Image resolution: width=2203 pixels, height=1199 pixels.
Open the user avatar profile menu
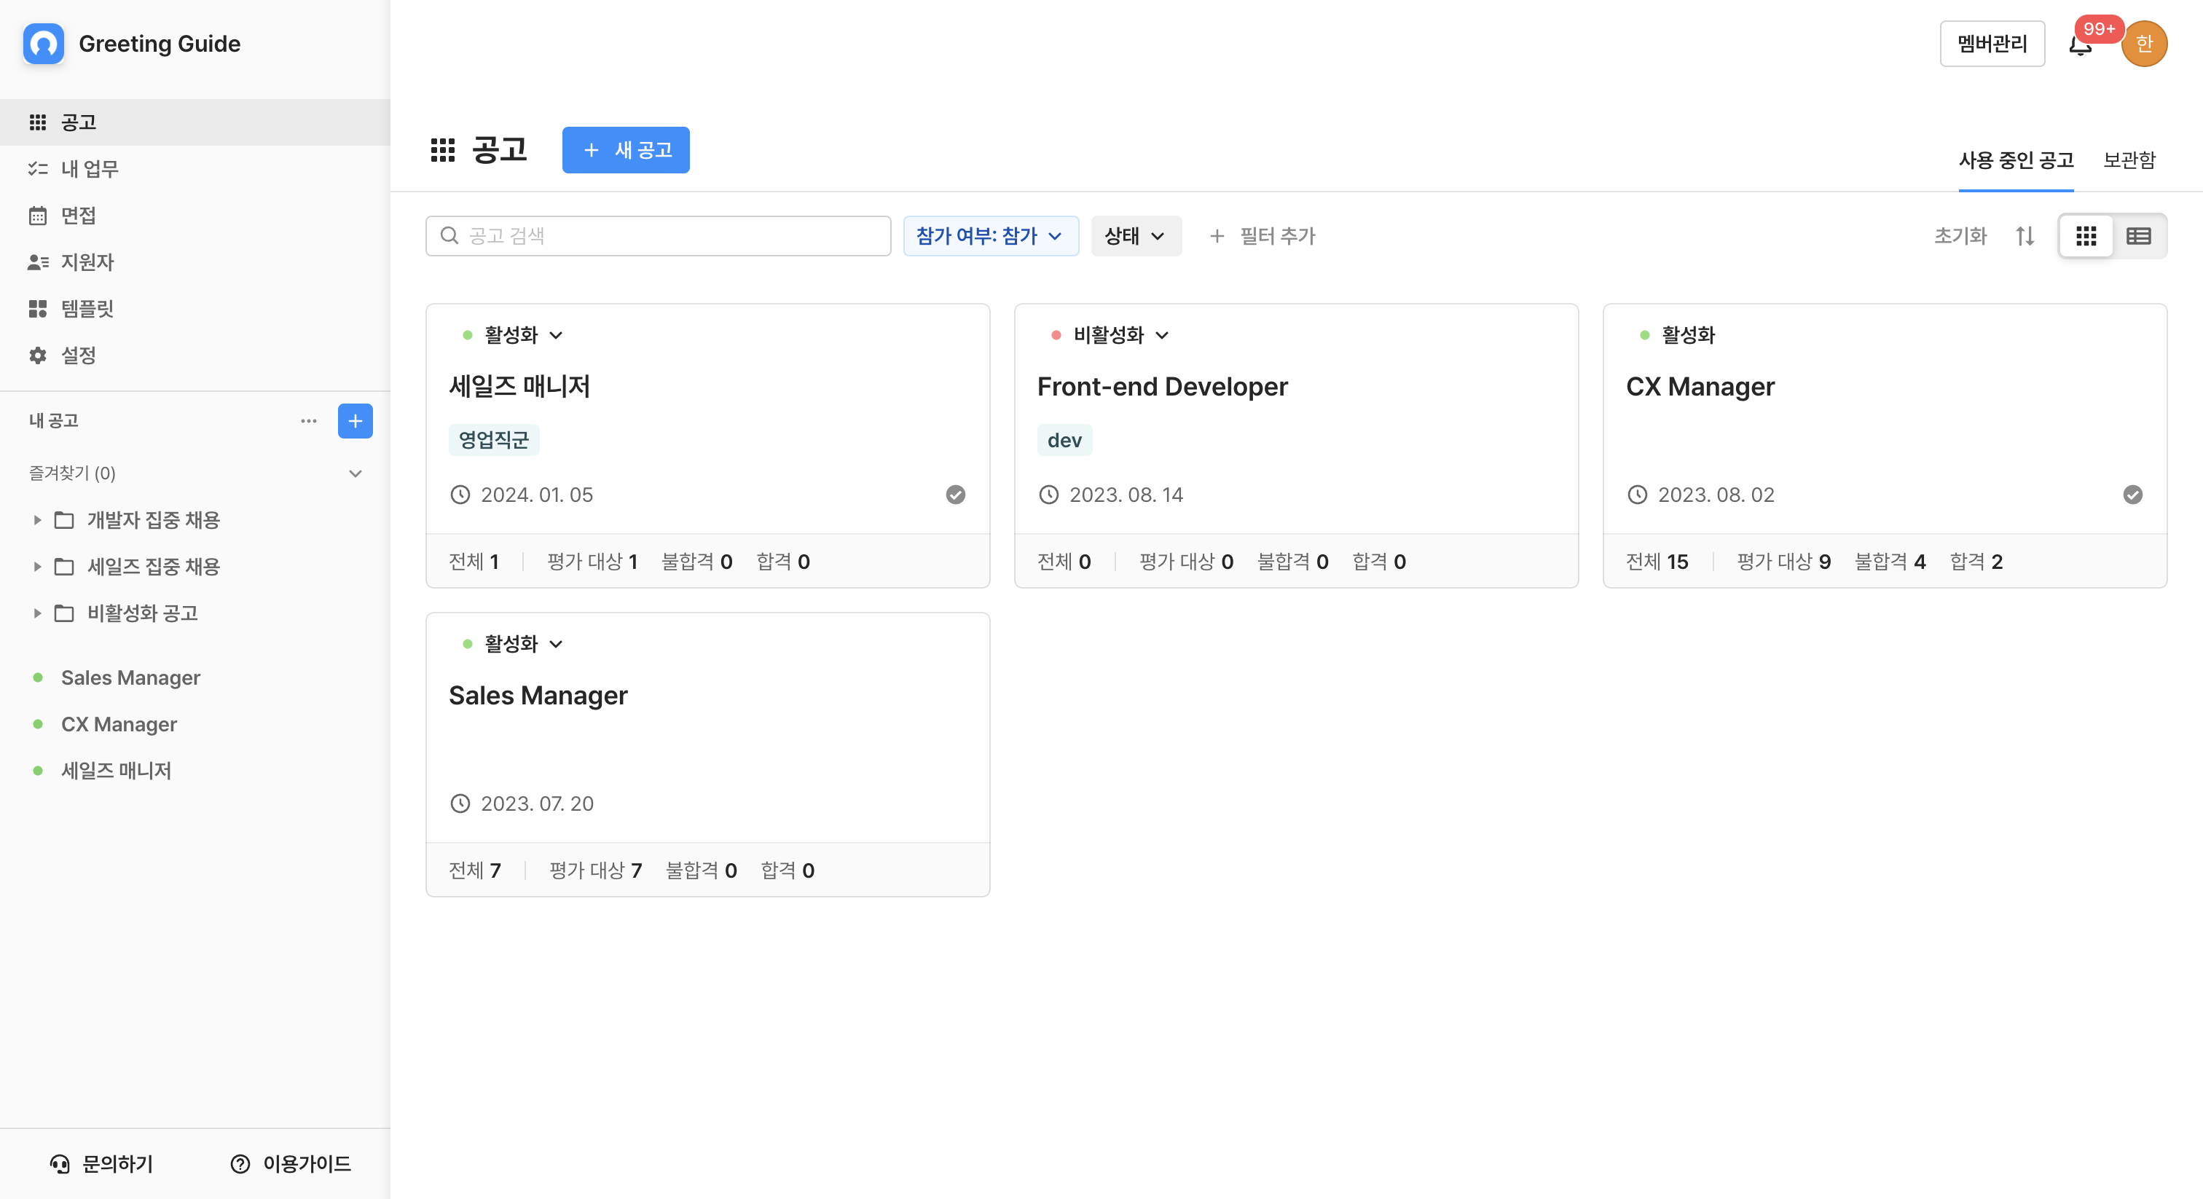click(2144, 44)
